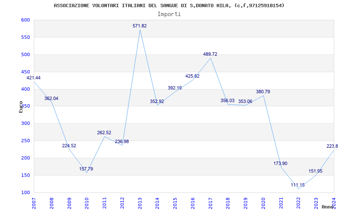This screenshot has width=338, height=211.
Task: Click the 236.98 data label
Action: 122,141
